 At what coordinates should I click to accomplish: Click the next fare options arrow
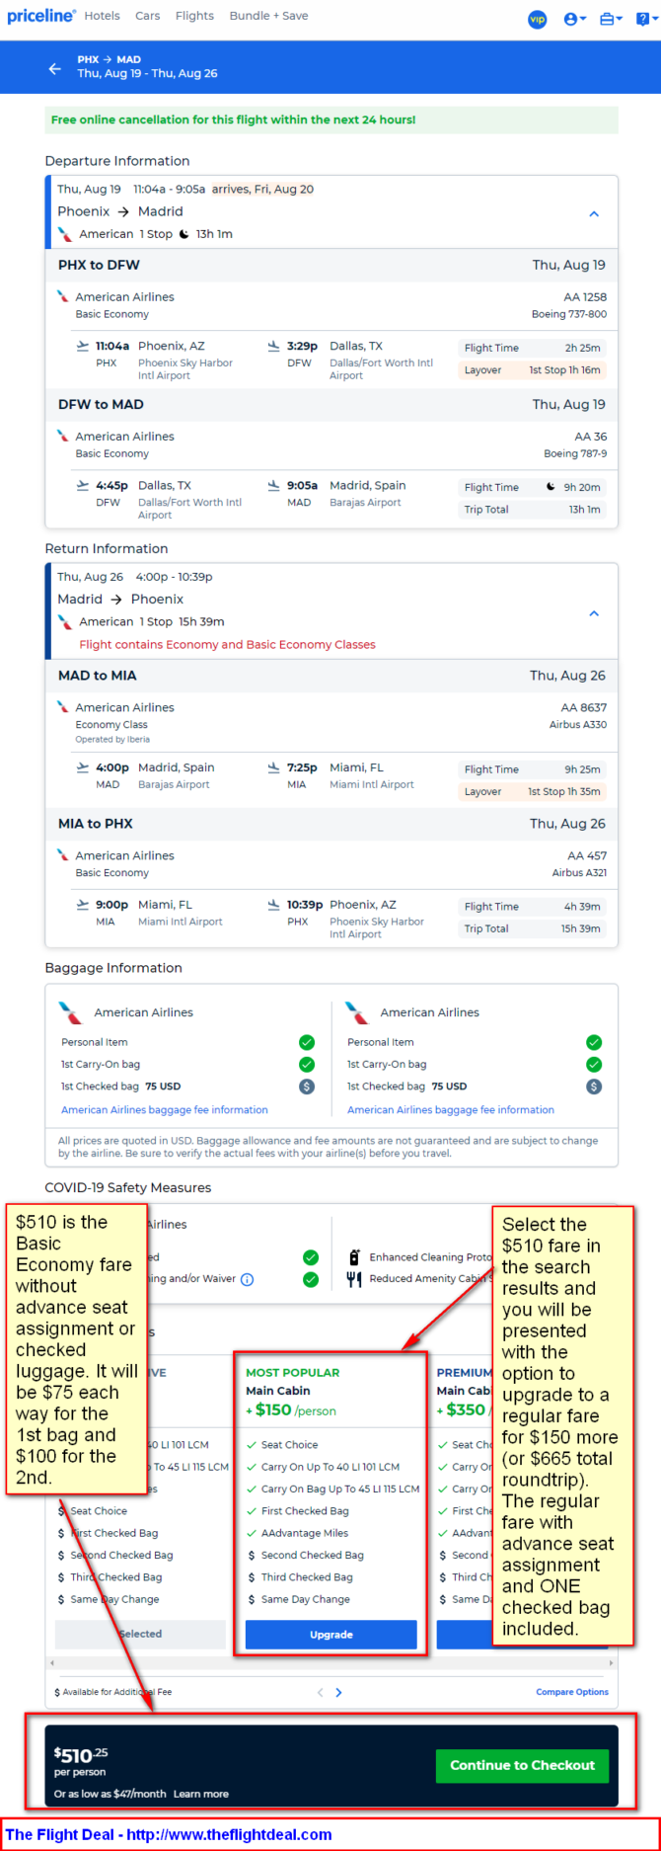[339, 1692]
